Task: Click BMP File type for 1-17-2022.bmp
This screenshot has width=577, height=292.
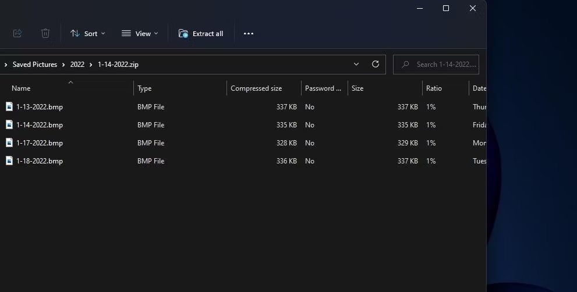Action: tap(151, 143)
